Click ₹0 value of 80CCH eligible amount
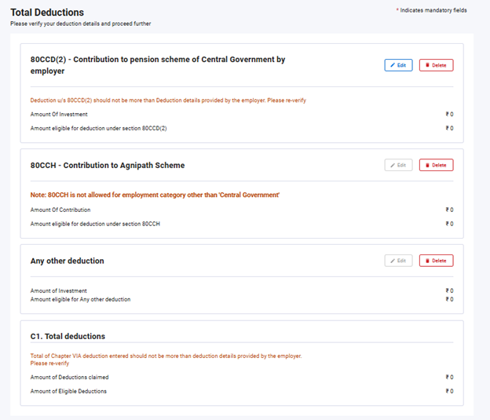This screenshot has width=490, height=420. tap(449, 224)
